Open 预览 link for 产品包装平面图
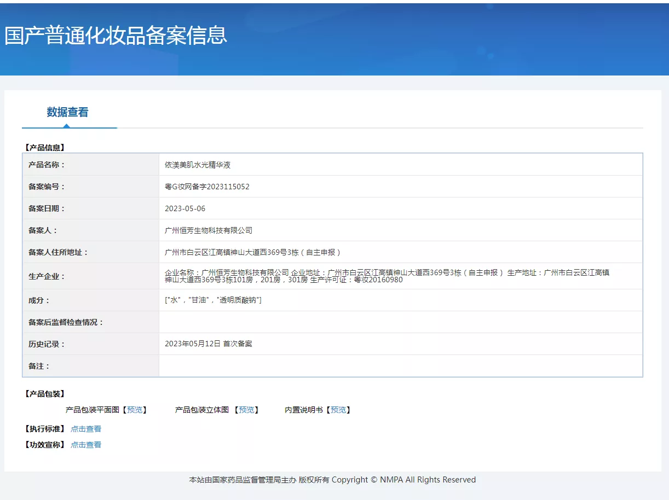Image resolution: width=669 pixels, height=500 pixels. pyautogui.click(x=135, y=410)
